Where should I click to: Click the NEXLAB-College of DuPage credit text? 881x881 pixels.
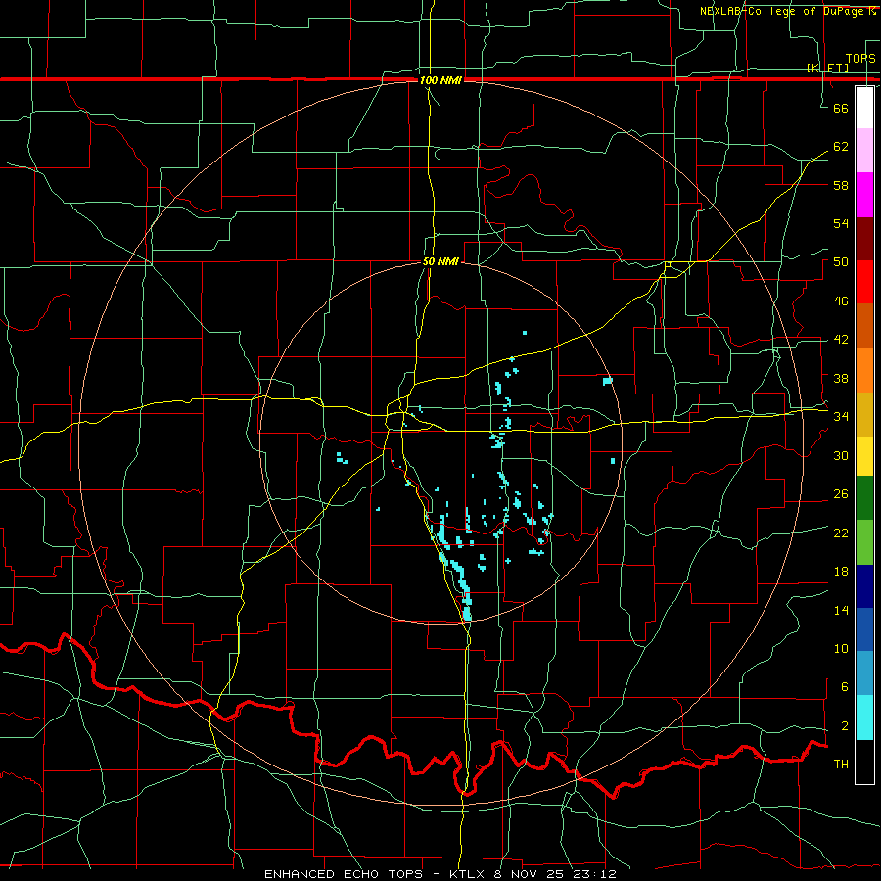[x=788, y=11]
